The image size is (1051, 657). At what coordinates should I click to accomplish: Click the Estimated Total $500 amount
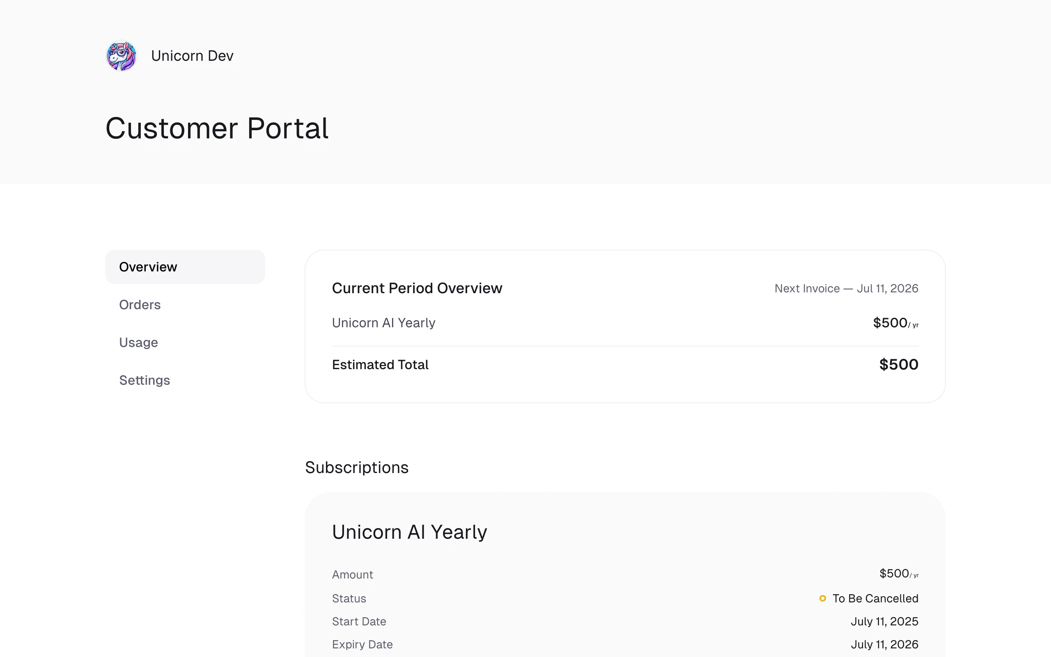click(x=898, y=365)
